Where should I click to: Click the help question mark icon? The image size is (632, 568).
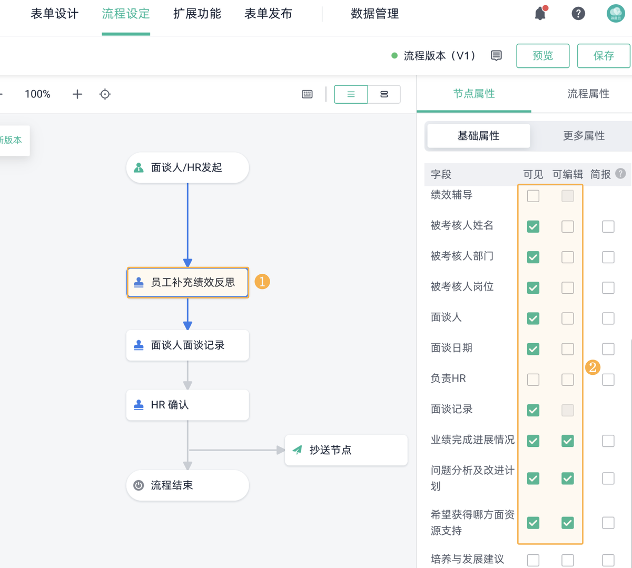pyautogui.click(x=578, y=14)
